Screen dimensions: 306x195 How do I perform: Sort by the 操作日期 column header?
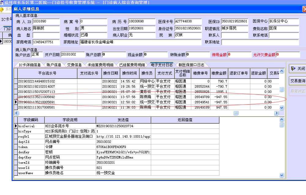pos(111,73)
